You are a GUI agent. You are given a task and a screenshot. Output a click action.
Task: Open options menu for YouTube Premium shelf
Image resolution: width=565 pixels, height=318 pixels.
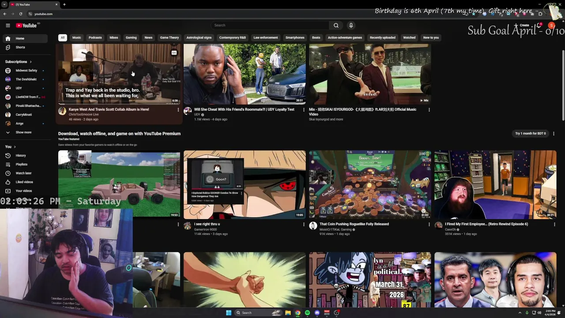coord(554,133)
